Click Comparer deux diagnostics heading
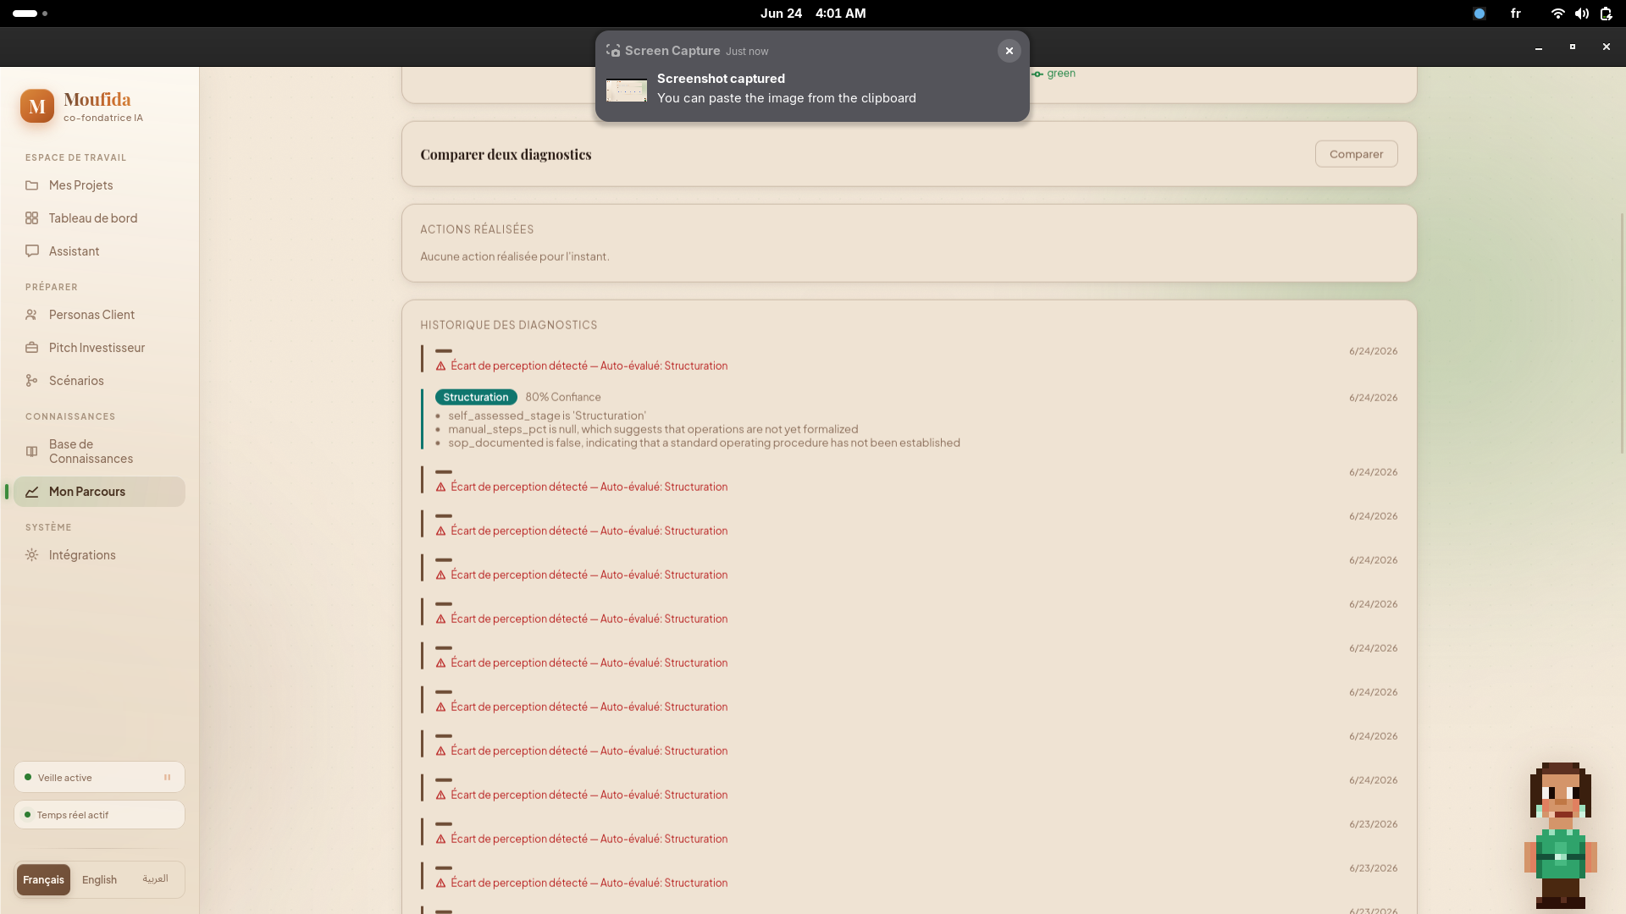Screen dimensions: 1626x914 [x=506, y=154]
